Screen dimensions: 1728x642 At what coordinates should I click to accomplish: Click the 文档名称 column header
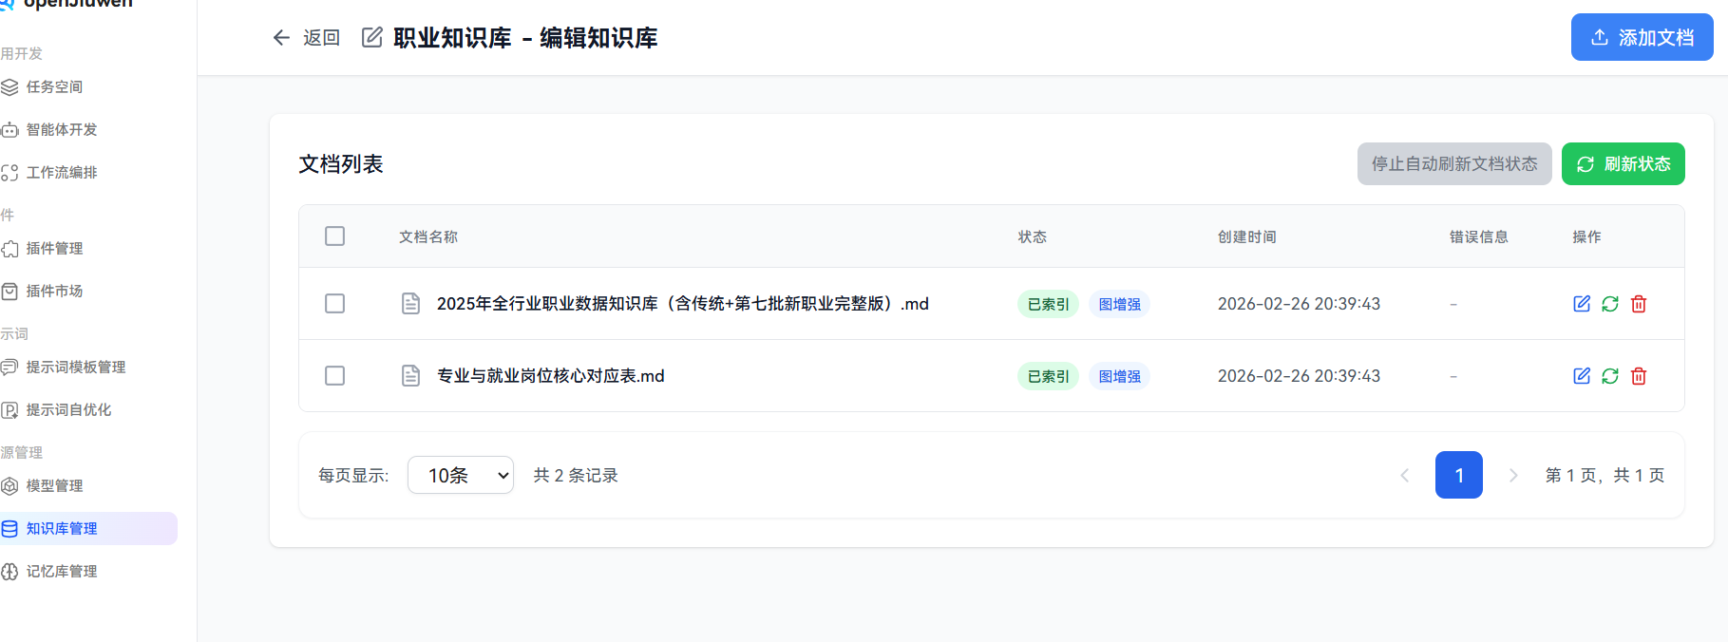(428, 236)
